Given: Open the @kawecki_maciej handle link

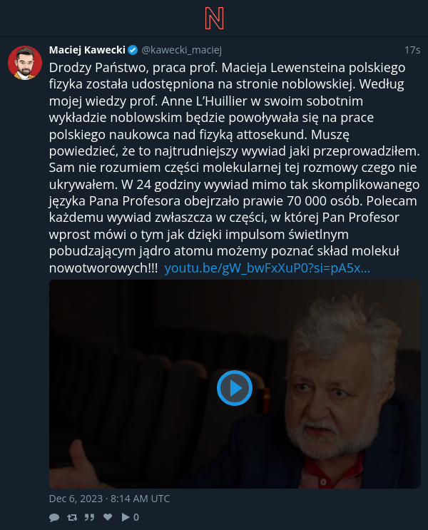Looking at the screenshot, I should pyautogui.click(x=182, y=50).
